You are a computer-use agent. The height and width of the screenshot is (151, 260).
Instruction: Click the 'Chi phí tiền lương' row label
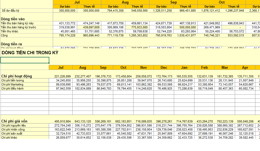tap(12, 80)
